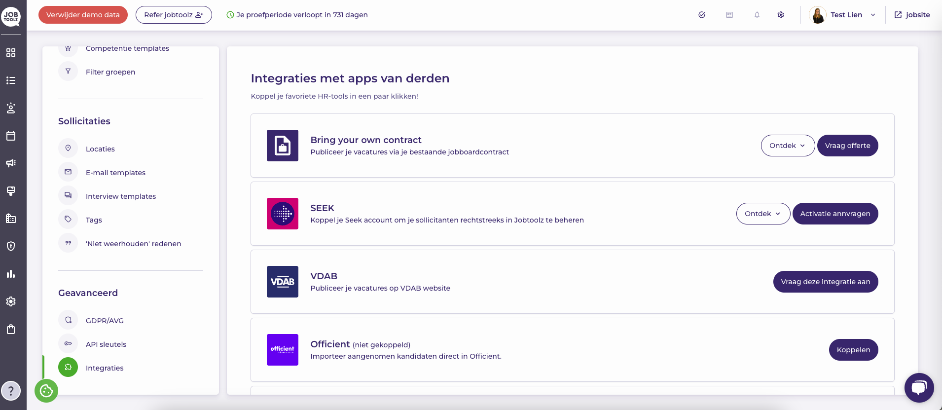Open the candidates person icon in sidebar

tap(11, 108)
